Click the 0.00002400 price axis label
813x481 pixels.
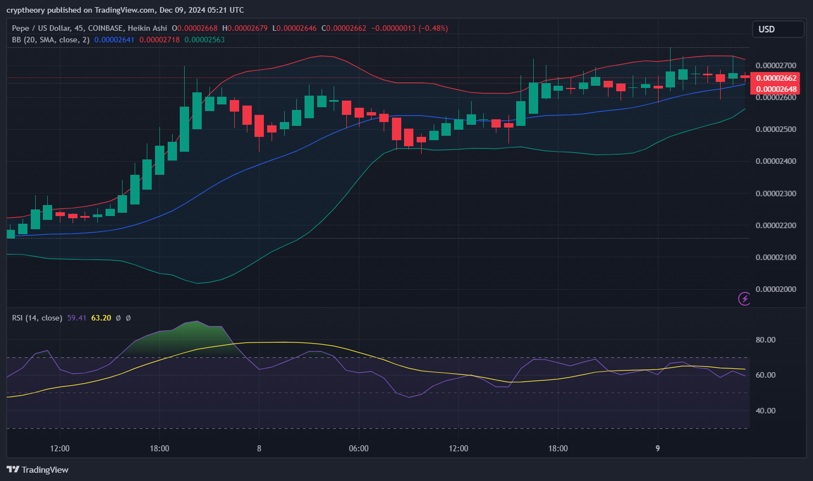[x=776, y=161]
